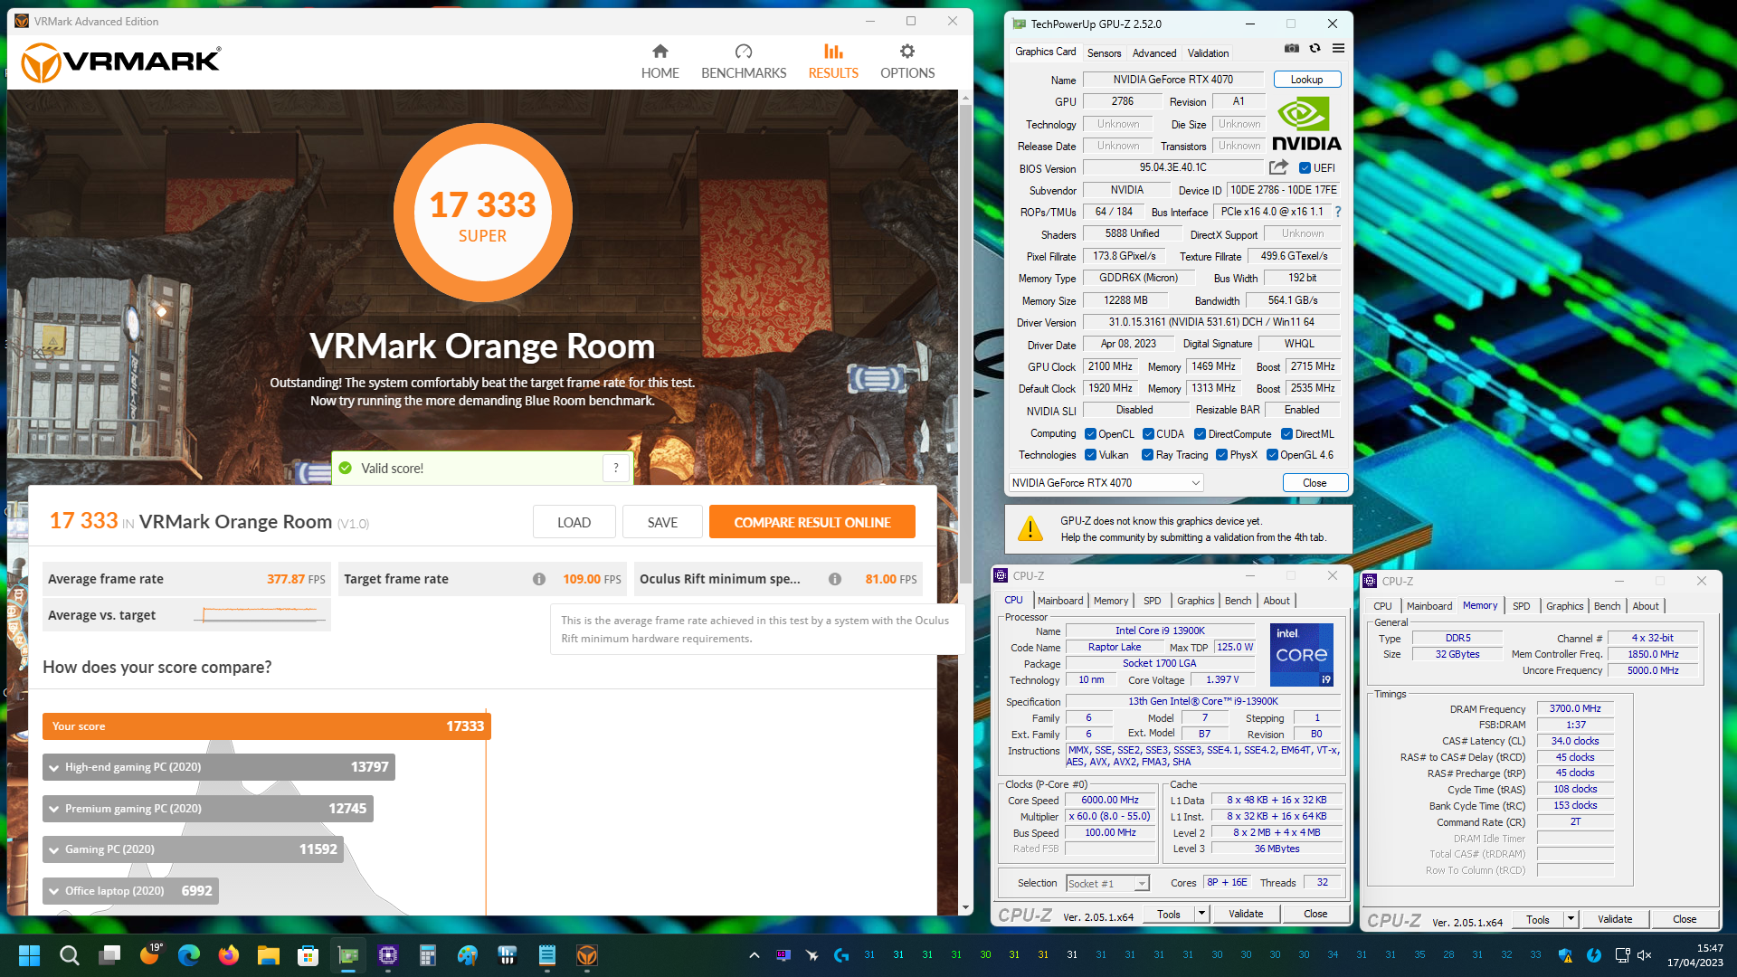Viewport: 1737px width, 977px height.
Task: Refresh GPU-Z data
Action: click(1315, 49)
